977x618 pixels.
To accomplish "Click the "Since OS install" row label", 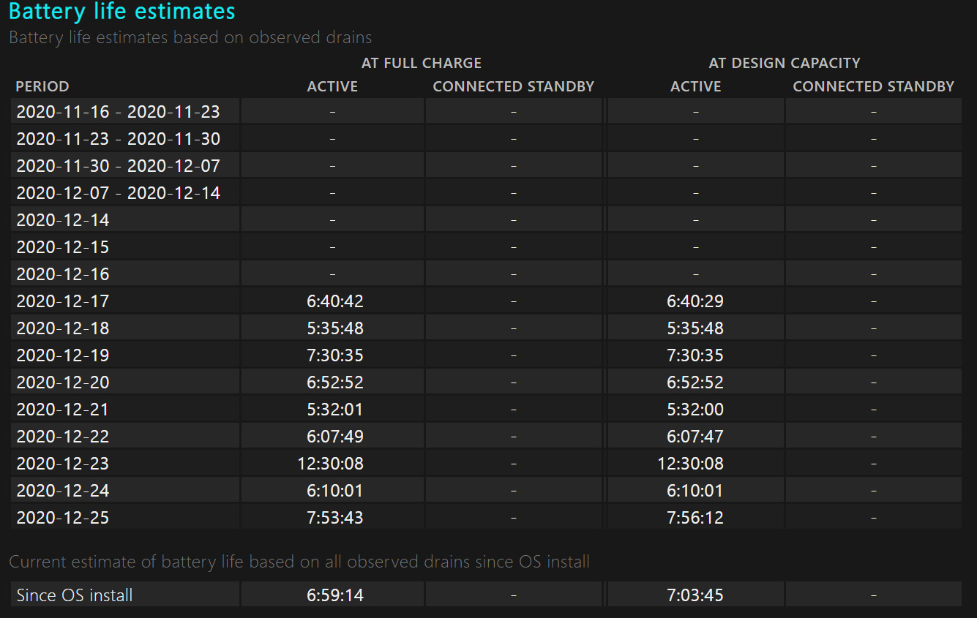I will (x=75, y=595).
